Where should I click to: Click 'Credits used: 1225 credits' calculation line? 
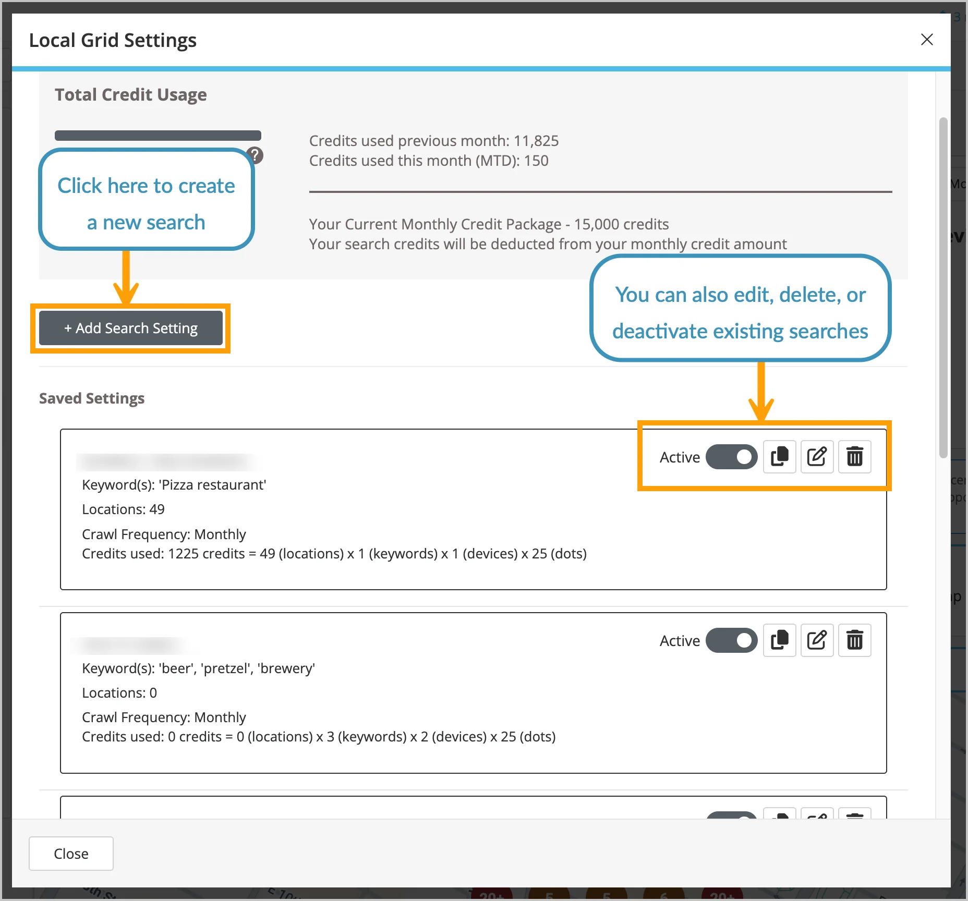click(334, 554)
